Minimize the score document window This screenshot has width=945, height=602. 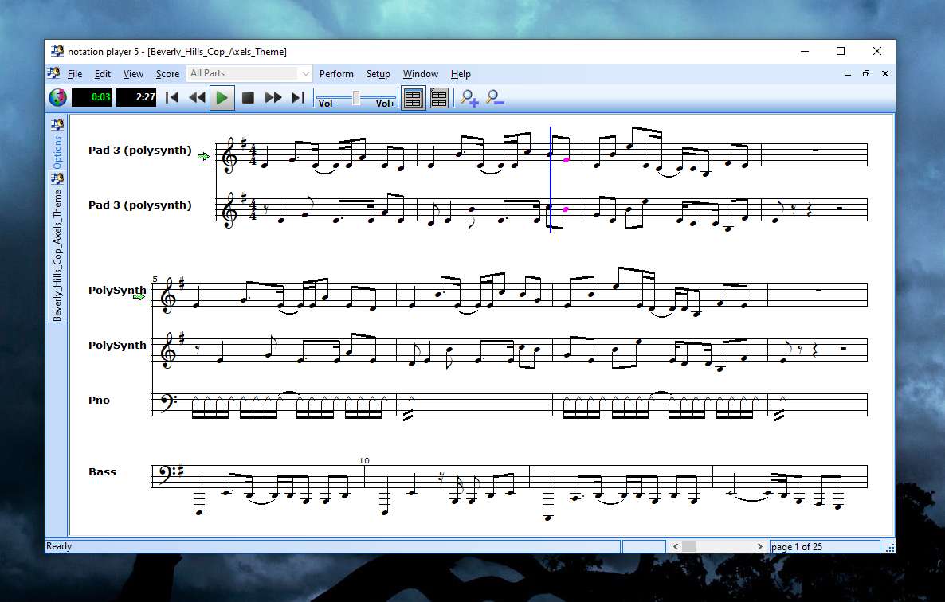pyautogui.click(x=848, y=74)
